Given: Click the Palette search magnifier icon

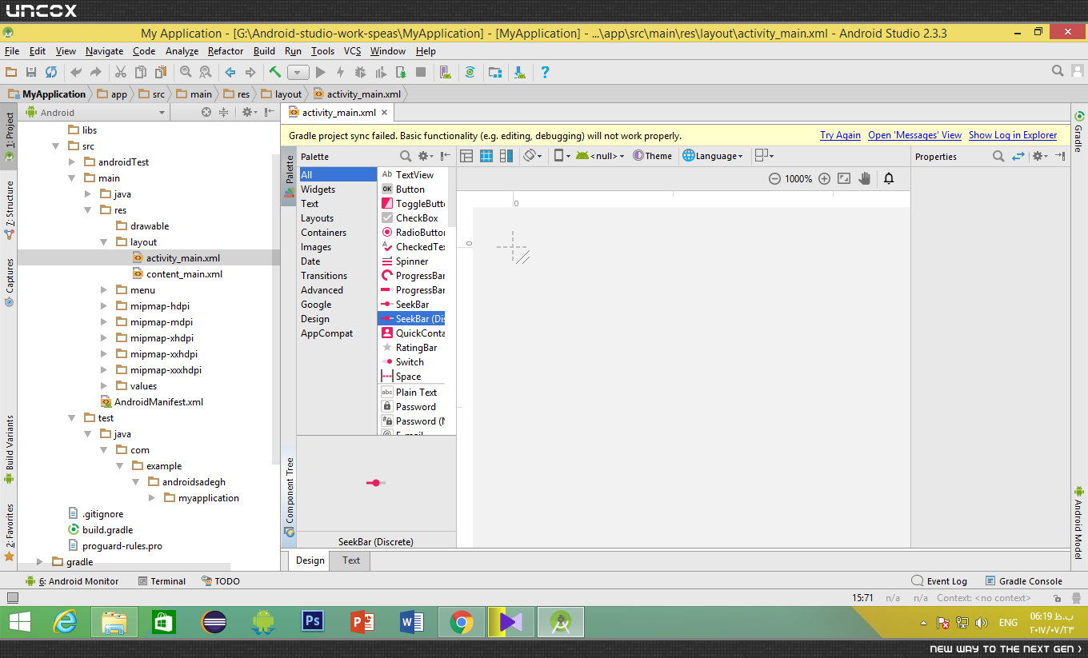Looking at the screenshot, I should (406, 157).
